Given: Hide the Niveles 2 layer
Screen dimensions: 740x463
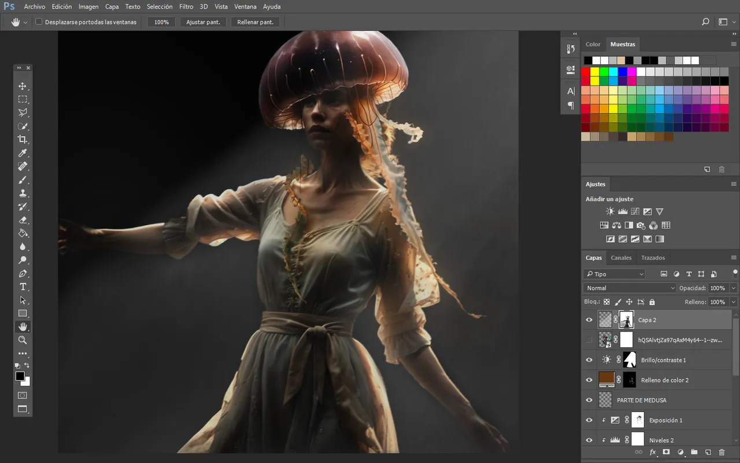Looking at the screenshot, I should [589, 440].
